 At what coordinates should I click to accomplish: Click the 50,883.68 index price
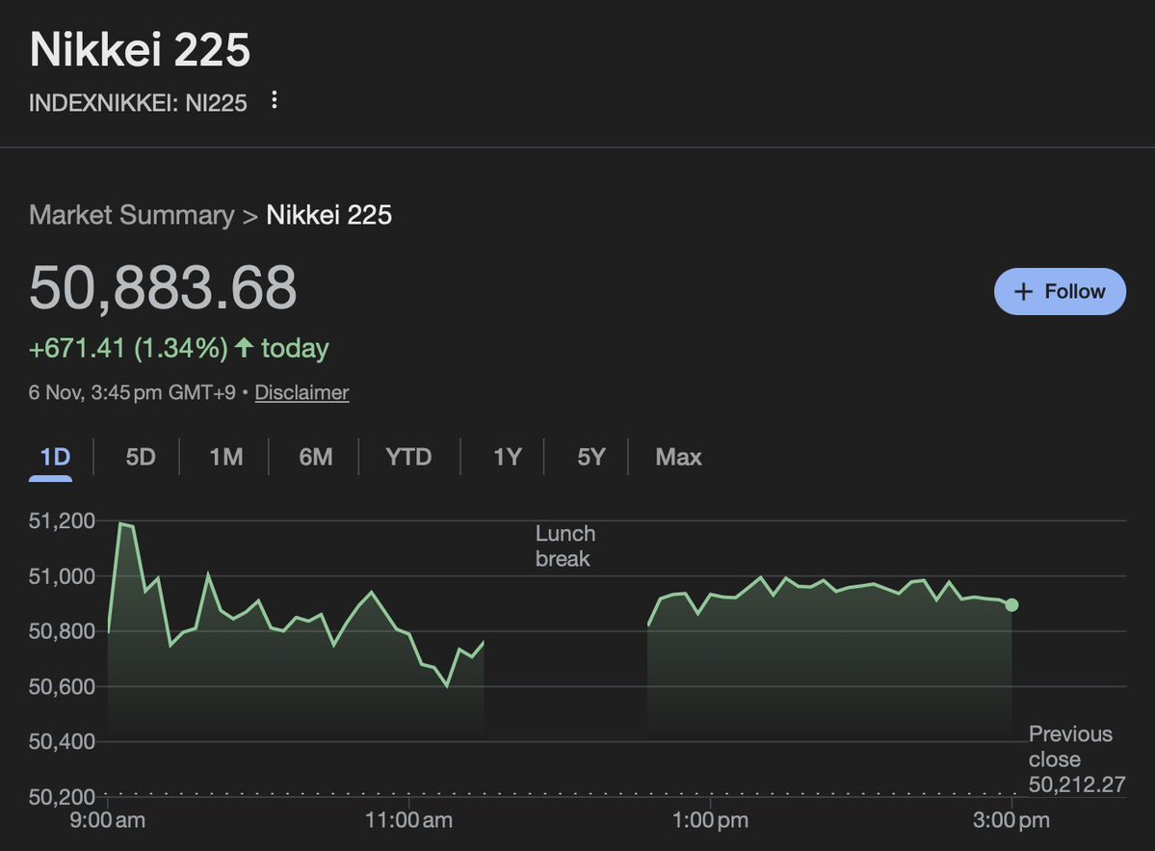pyautogui.click(x=163, y=287)
